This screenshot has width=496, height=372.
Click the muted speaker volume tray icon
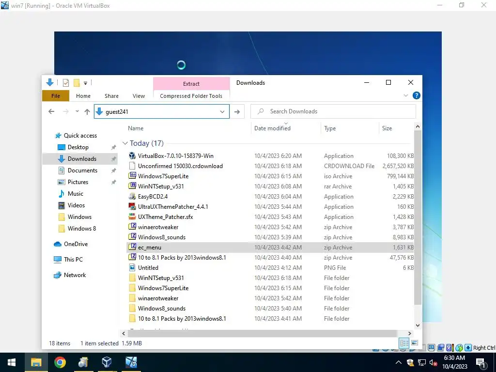point(434,362)
